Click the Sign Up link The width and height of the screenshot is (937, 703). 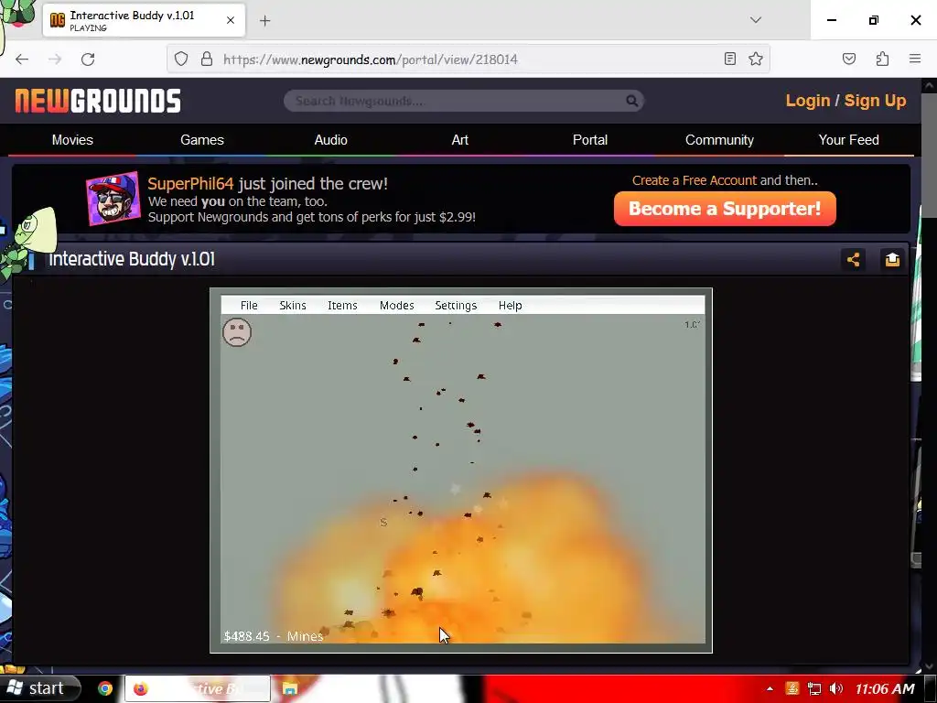pyautogui.click(x=875, y=101)
